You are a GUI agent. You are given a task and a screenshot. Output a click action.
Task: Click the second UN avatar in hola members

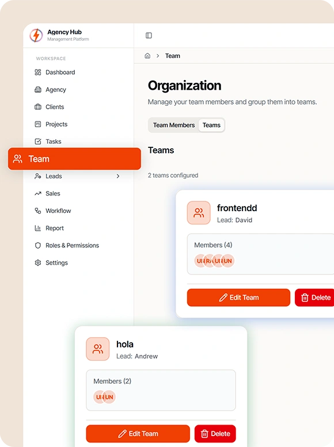click(109, 397)
